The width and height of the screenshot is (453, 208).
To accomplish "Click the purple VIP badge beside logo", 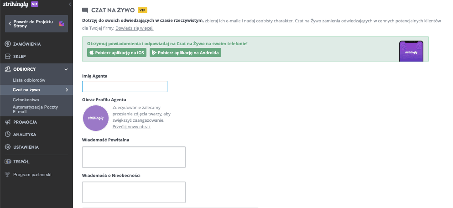I will click(x=34, y=4).
